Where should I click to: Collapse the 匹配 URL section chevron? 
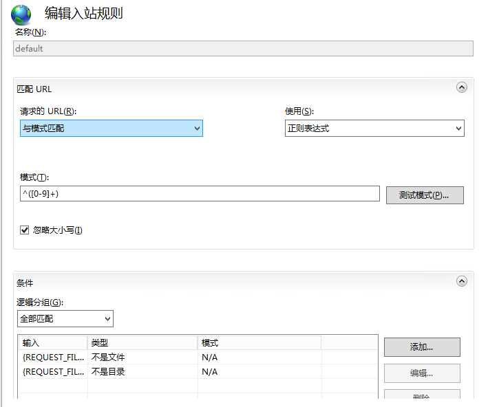point(462,87)
